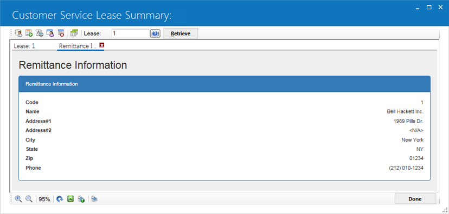Click the Lease number input field
Viewport: 449px width, 214px height.
pyautogui.click(x=130, y=34)
